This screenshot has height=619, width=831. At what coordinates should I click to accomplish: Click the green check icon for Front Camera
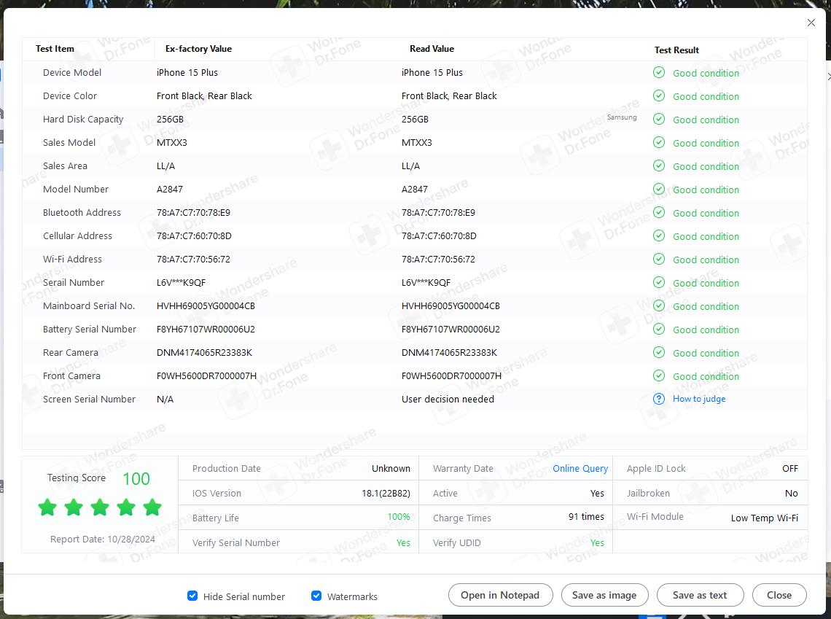[x=659, y=376]
